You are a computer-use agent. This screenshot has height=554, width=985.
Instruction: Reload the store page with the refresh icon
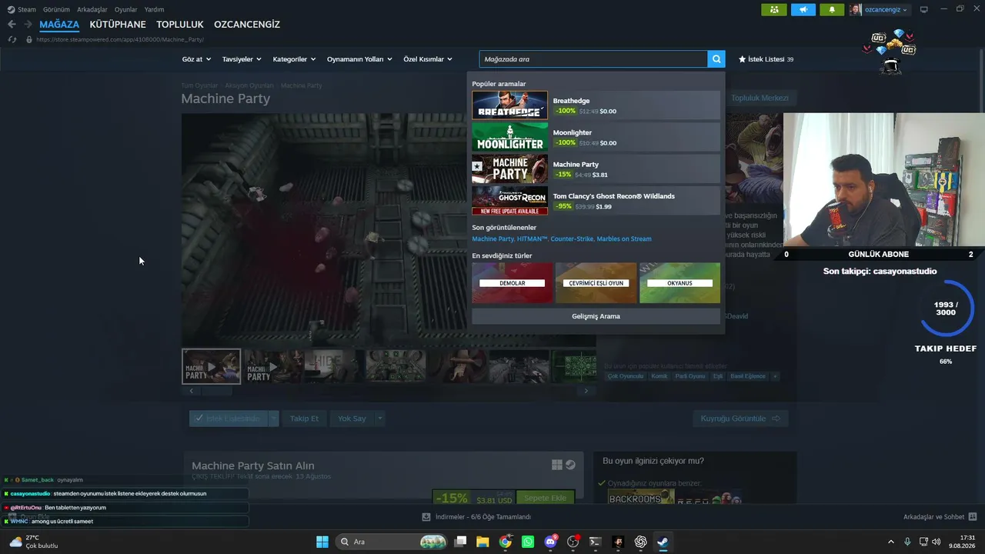[12, 39]
